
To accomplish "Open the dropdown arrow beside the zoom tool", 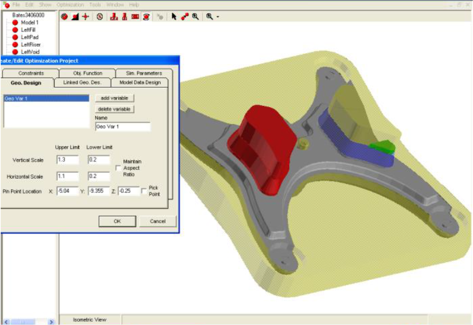I will (x=218, y=17).
